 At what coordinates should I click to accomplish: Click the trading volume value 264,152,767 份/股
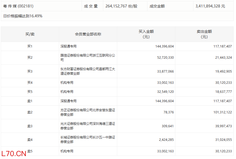pos(121,6)
